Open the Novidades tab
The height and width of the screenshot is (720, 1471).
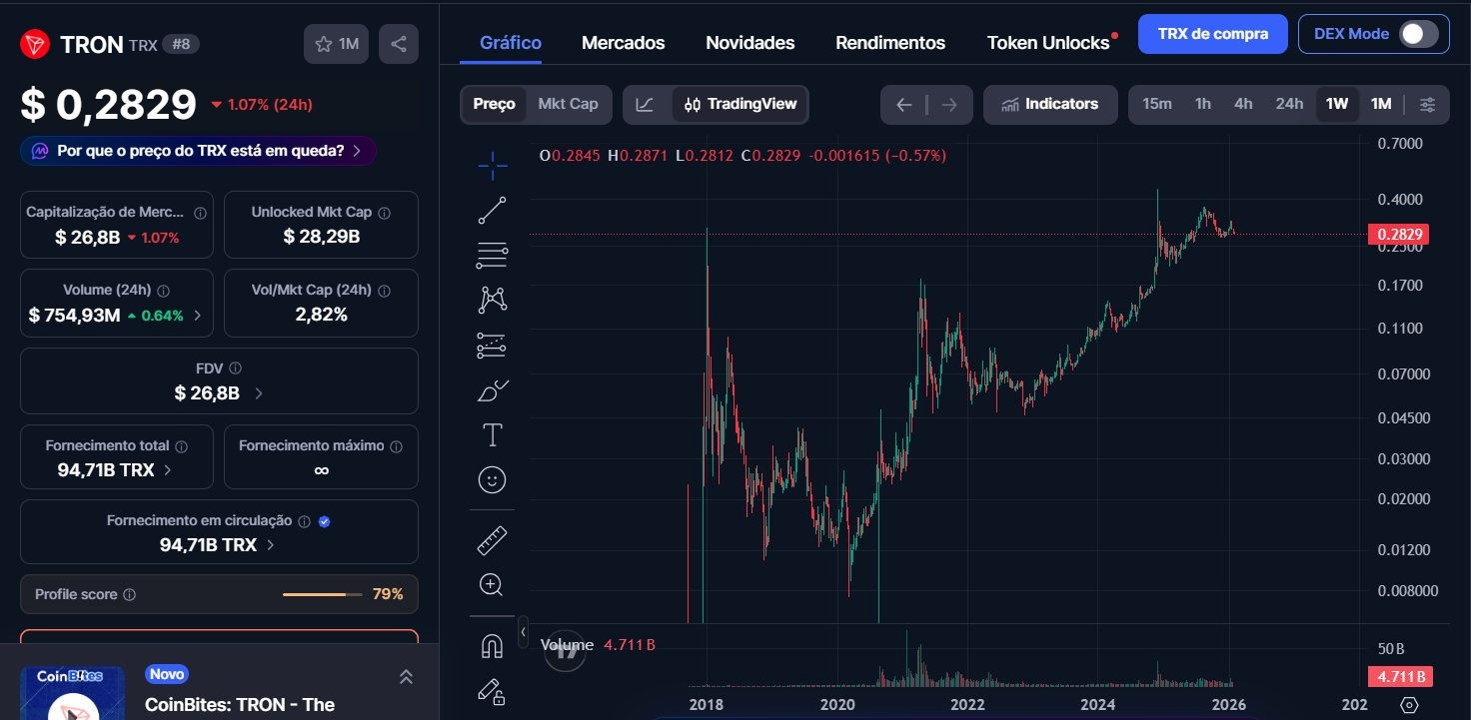(750, 43)
